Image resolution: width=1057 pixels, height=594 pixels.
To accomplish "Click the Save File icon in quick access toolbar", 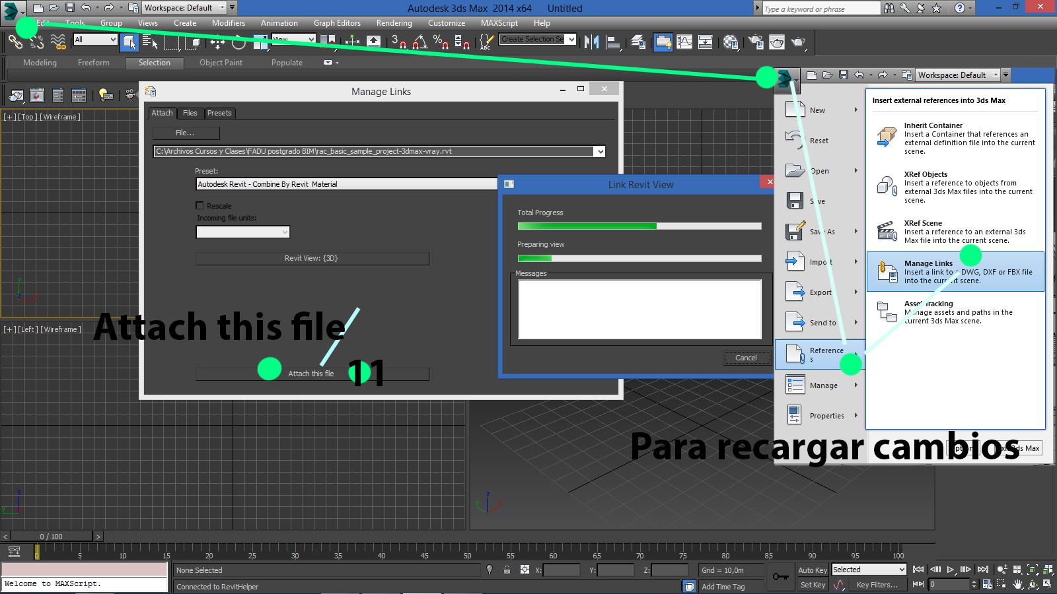I will point(69,8).
